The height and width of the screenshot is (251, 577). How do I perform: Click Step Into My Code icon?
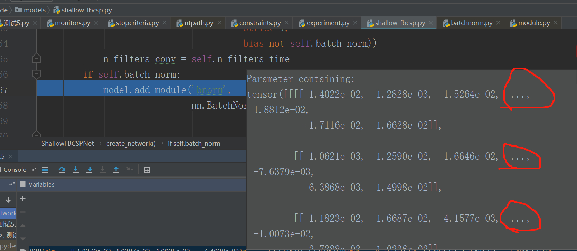[89, 170]
